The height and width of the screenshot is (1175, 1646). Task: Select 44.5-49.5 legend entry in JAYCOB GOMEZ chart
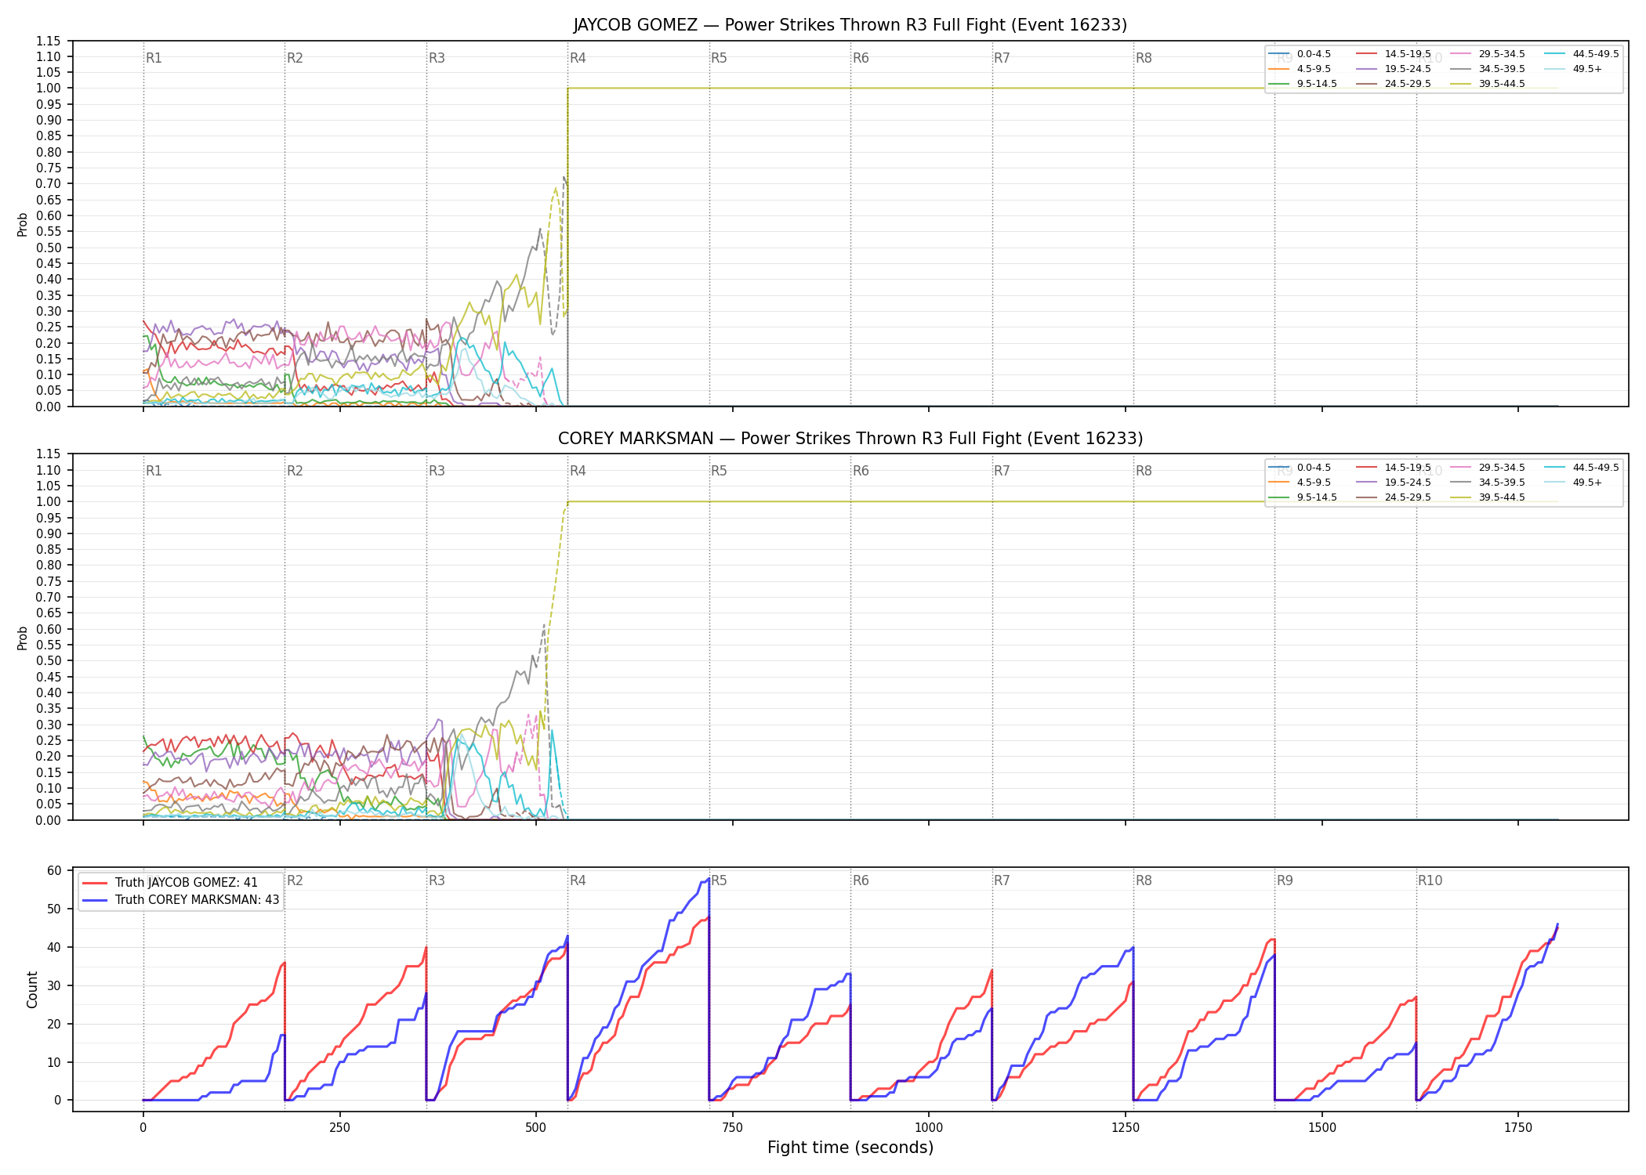coord(1582,54)
